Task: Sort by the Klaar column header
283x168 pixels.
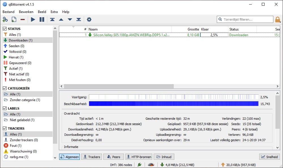Action: click(214, 29)
